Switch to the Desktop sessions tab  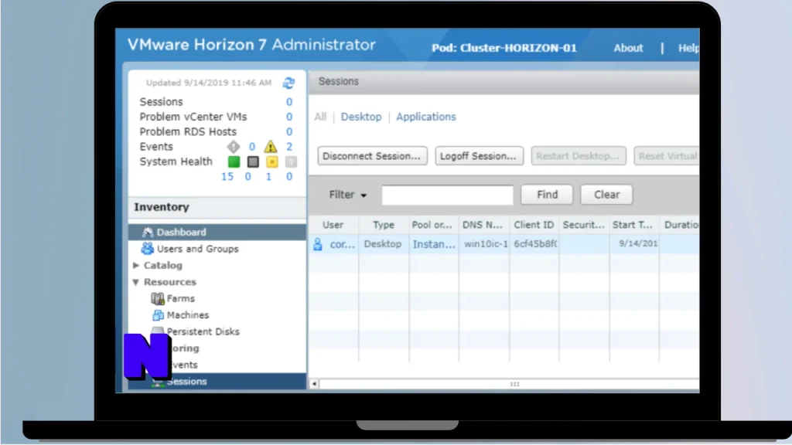(x=361, y=117)
